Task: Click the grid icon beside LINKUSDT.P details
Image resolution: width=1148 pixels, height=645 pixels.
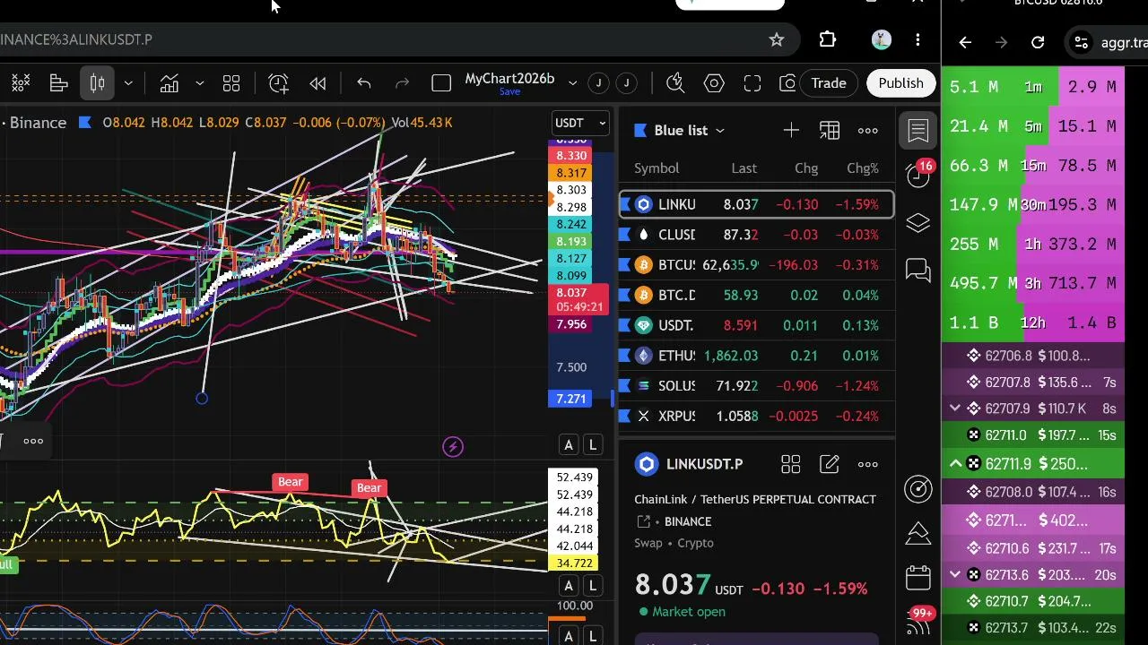Action: (790, 464)
